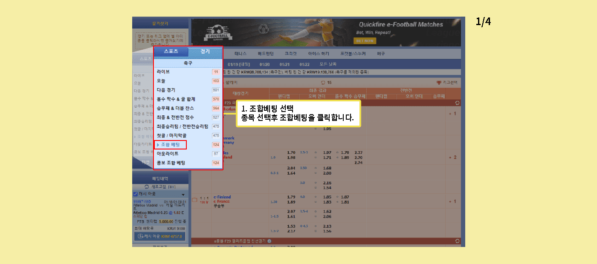Click refresh icon on first league header row
The width and height of the screenshot is (597, 264).
click(457, 103)
